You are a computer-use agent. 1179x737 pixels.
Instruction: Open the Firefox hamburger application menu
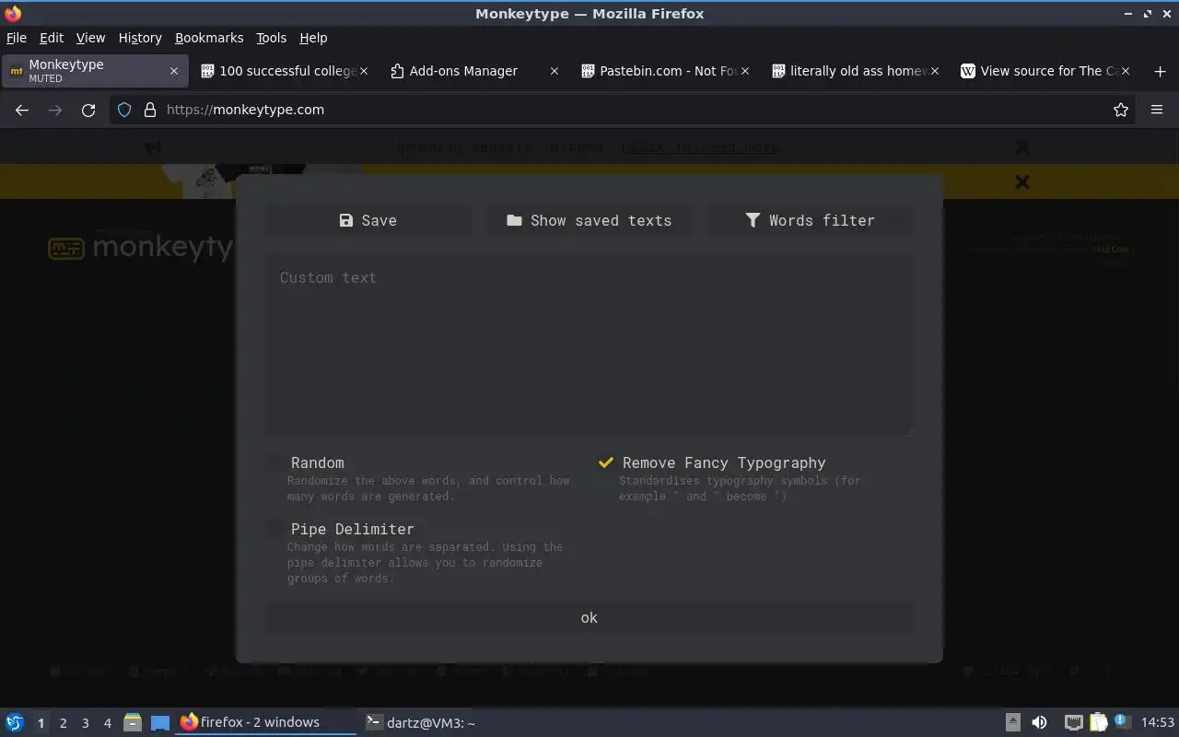click(1157, 110)
